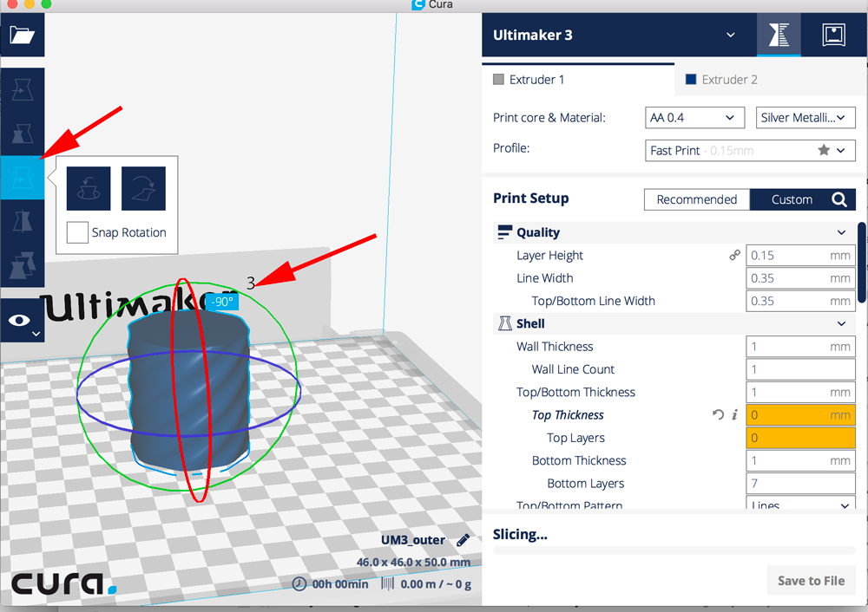Viewport: 868px width, 612px height.
Task: Click the Wall Thickness value field
Action: (x=800, y=347)
